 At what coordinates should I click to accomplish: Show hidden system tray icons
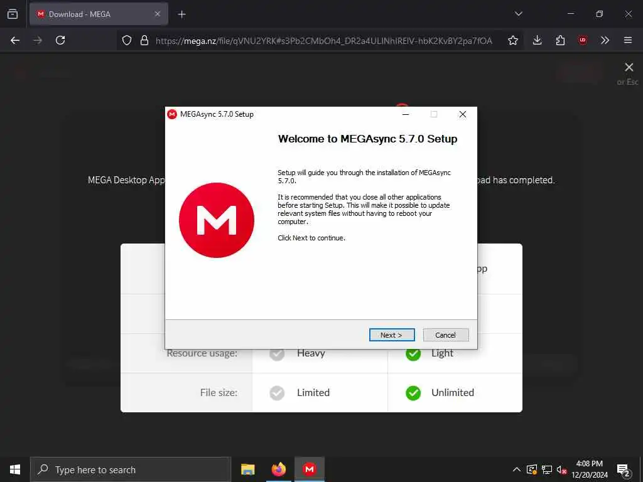[517, 469]
